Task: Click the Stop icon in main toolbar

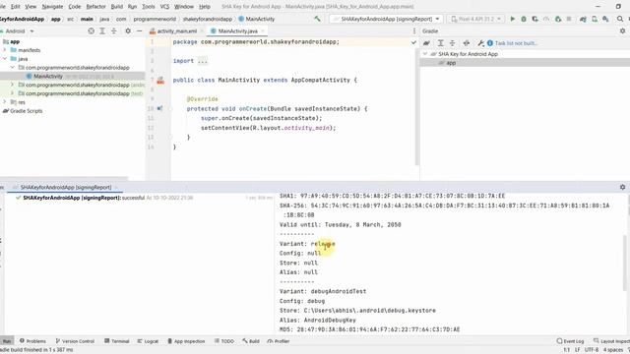Action: pyautogui.click(x=569, y=19)
